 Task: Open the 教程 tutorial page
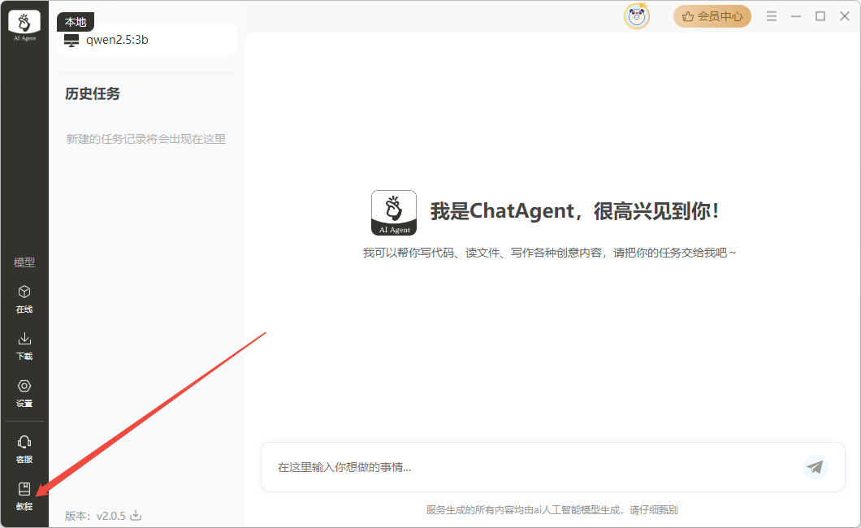[24, 496]
